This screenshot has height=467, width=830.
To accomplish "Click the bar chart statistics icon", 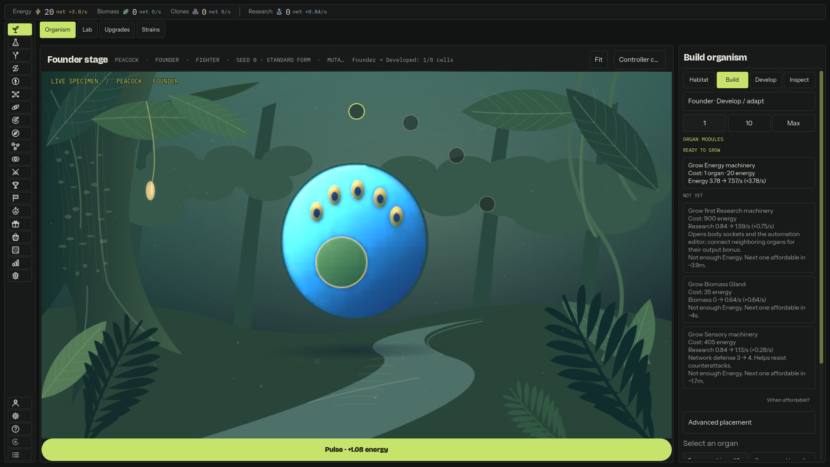I will tap(20, 263).
